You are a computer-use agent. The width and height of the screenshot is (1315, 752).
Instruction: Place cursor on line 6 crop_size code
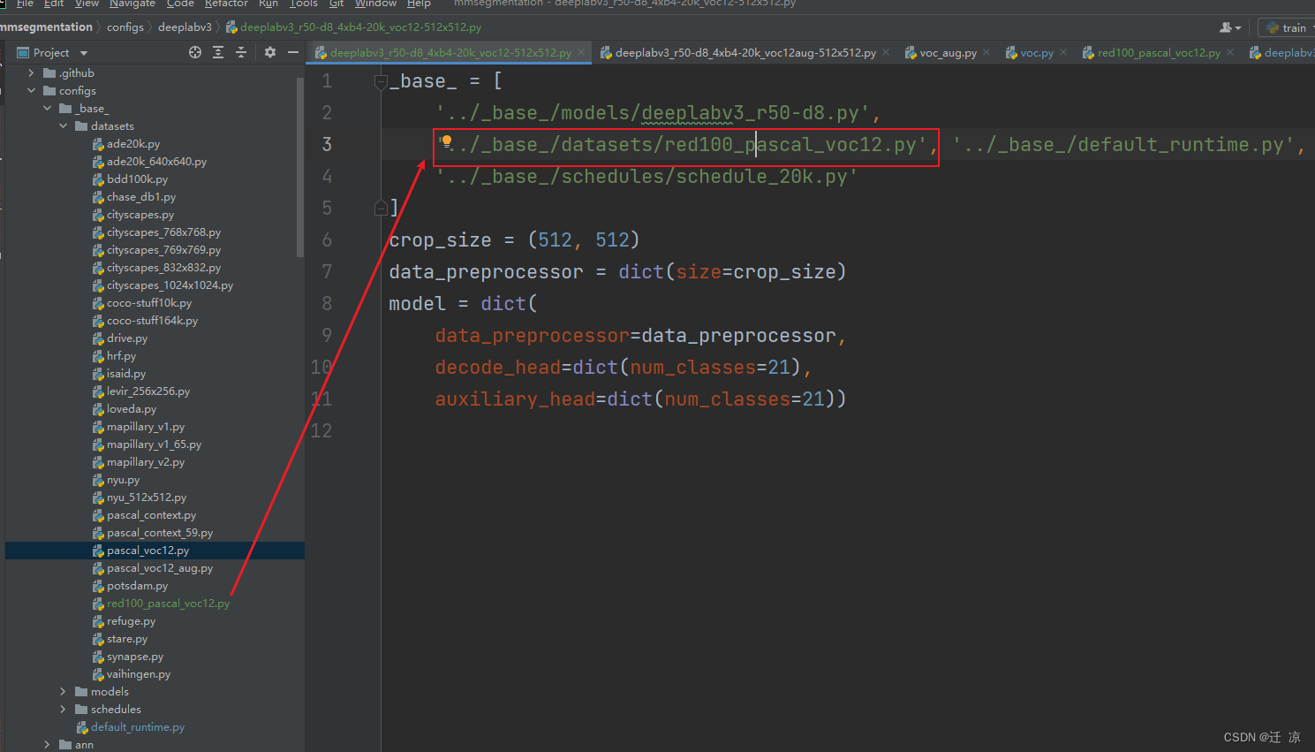coord(514,240)
